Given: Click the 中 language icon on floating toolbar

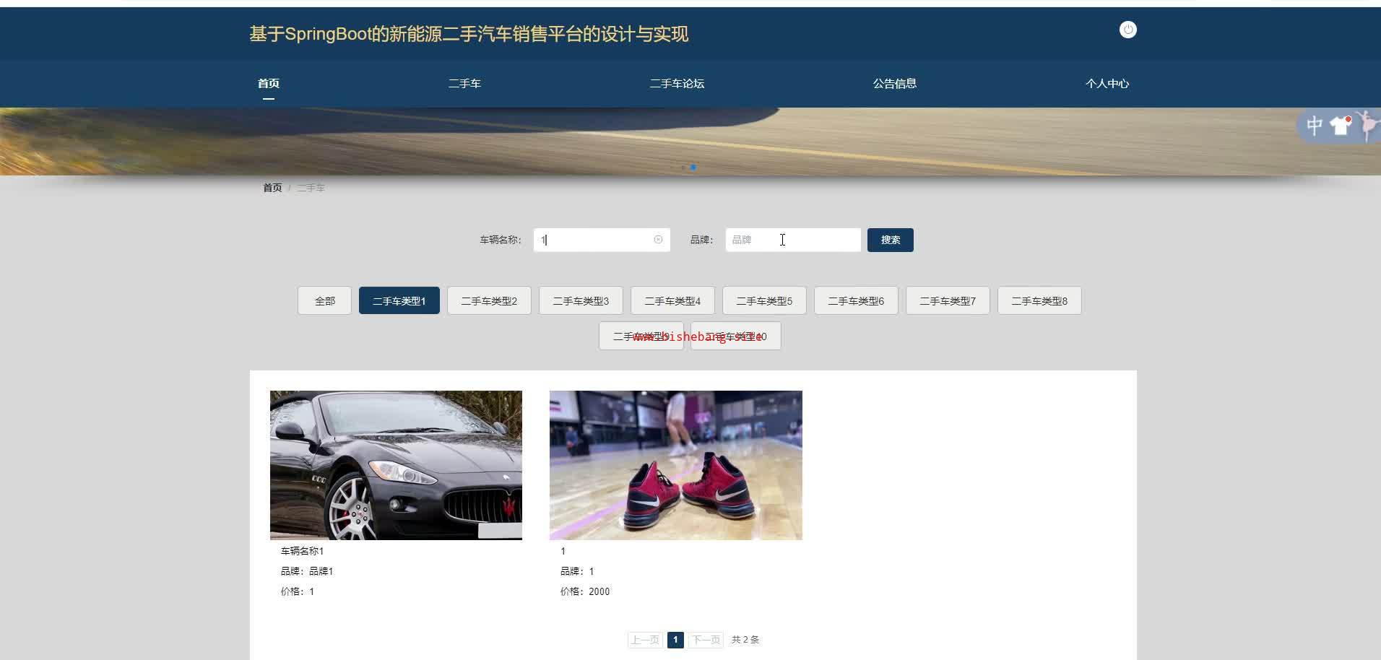Looking at the screenshot, I should 1315,126.
